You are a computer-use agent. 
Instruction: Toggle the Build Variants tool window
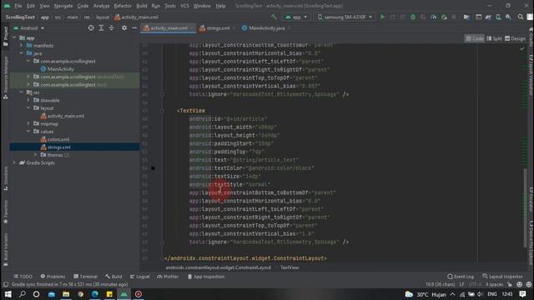pyautogui.click(x=6, y=249)
